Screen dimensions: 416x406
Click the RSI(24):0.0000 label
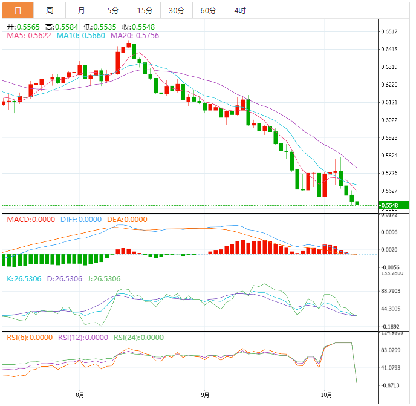(x=138, y=338)
